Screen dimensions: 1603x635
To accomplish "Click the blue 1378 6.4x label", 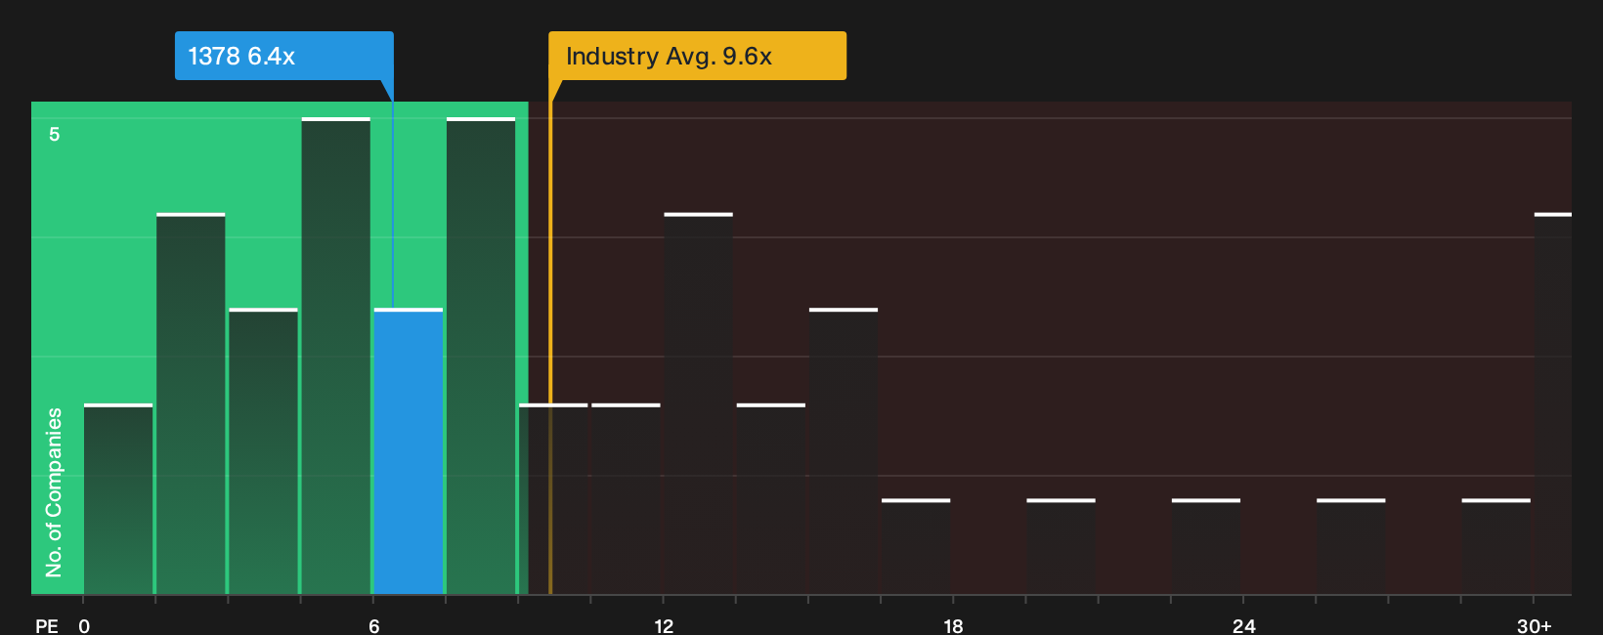I will coord(283,56).
